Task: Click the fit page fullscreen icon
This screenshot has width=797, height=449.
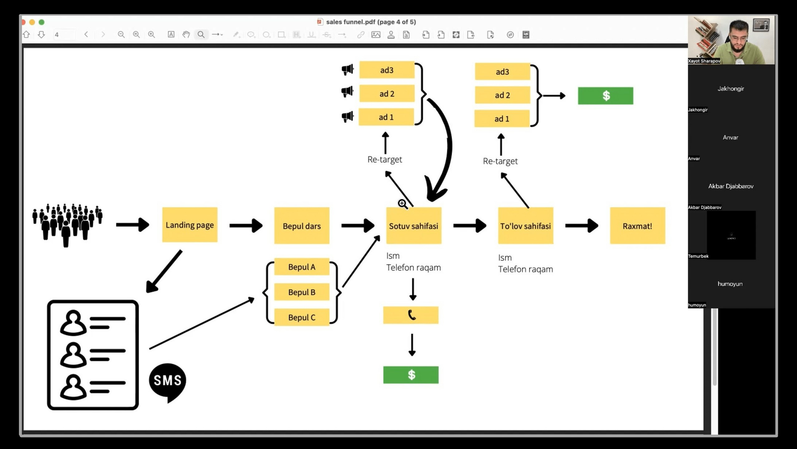Action: 456,35
